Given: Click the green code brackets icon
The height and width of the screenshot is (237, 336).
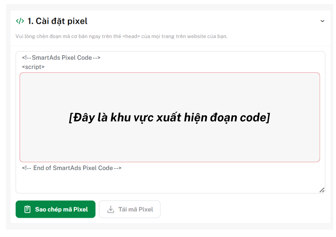Looking at the screenshot, I should 20,21.
